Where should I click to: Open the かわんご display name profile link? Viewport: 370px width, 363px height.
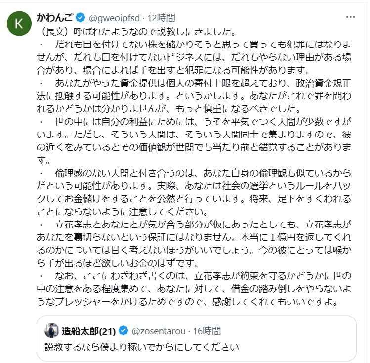coord(54,18)
